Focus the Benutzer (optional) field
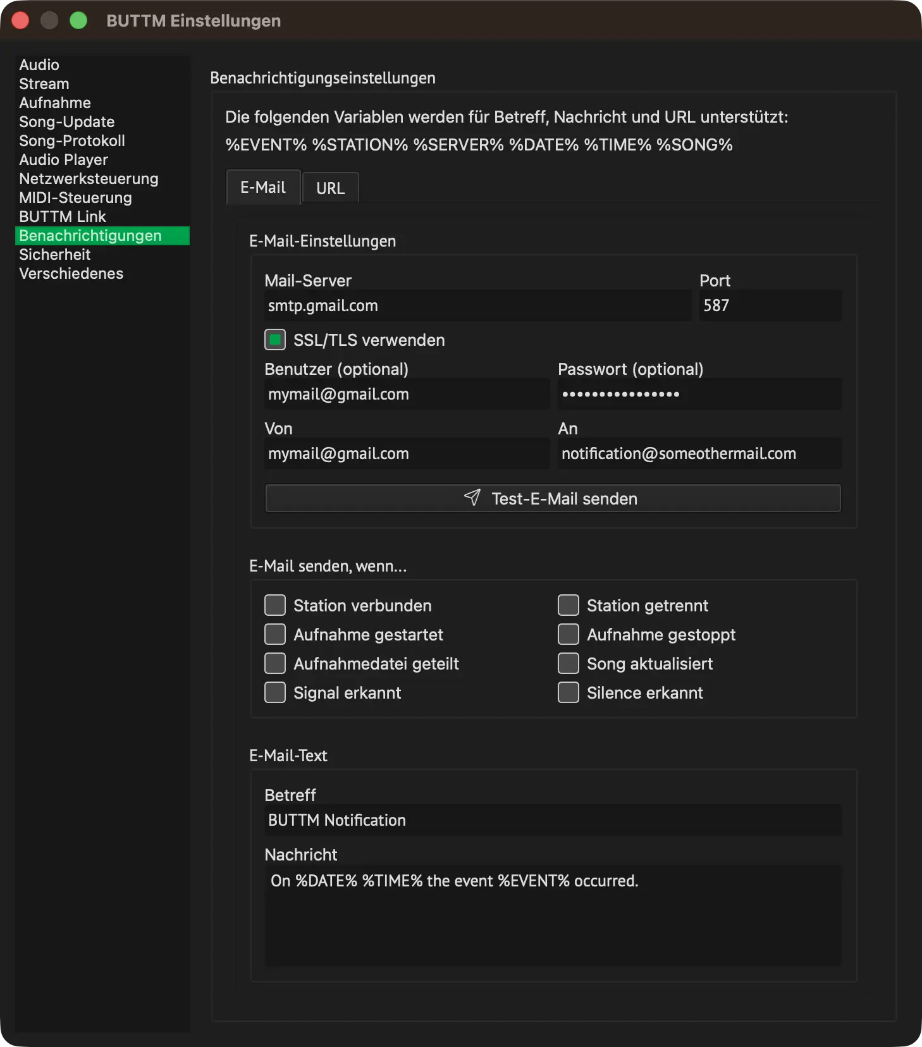 407,394
